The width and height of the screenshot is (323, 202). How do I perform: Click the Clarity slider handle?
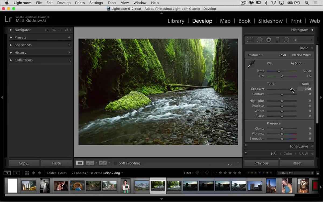(282, 129)
